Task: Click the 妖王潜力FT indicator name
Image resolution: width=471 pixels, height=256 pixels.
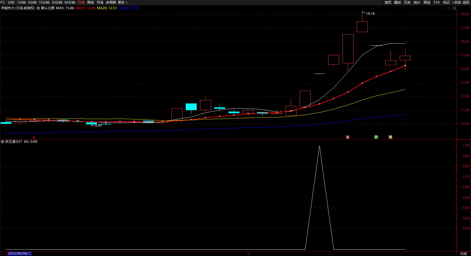Action: [14, 142]
